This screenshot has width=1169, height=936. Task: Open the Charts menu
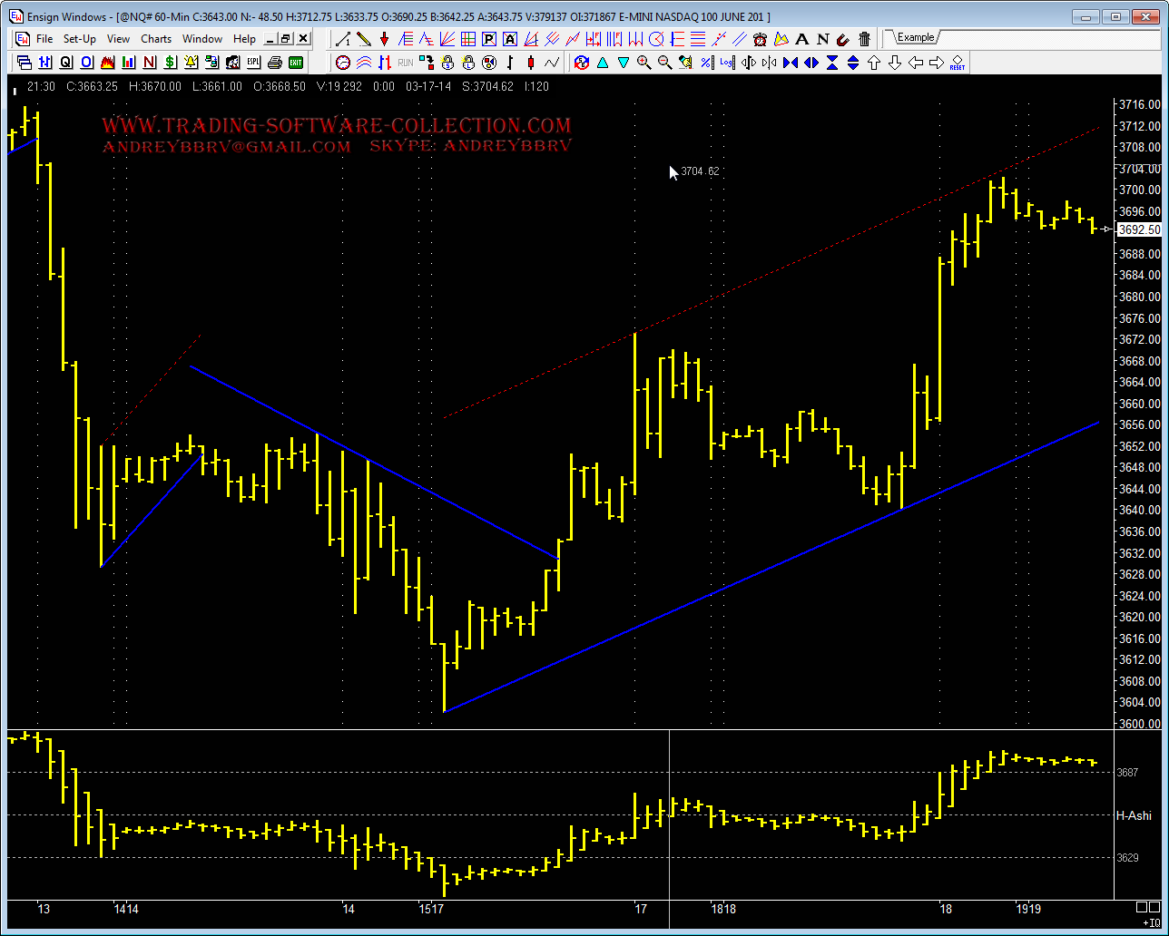point(156,39)
